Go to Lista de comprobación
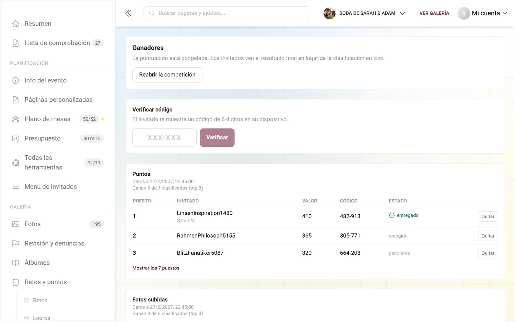This screenshot has height=322, width=515. pos(58,43)
